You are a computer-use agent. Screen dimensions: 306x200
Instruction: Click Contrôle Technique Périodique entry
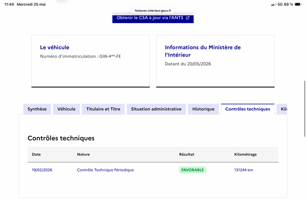click(106, 170)
